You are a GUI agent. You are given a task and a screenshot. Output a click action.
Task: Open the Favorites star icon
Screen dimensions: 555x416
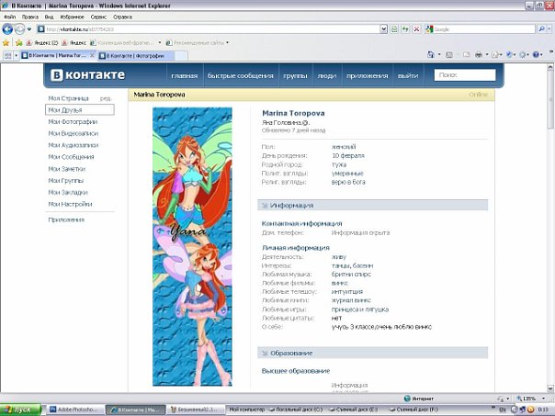click(6, 42)
